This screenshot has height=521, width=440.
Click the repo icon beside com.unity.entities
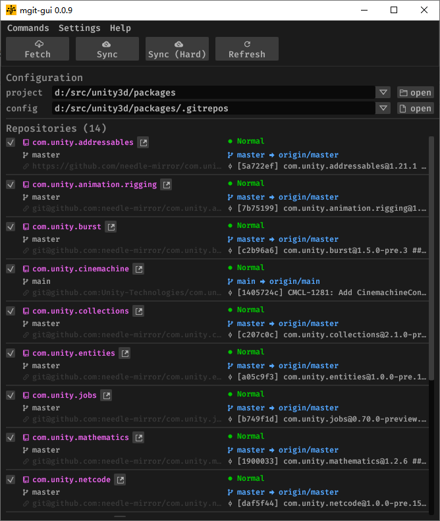[26, 354]
